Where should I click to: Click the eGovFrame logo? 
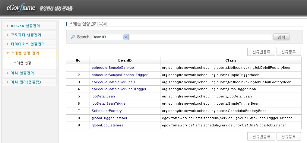point(21,8)
